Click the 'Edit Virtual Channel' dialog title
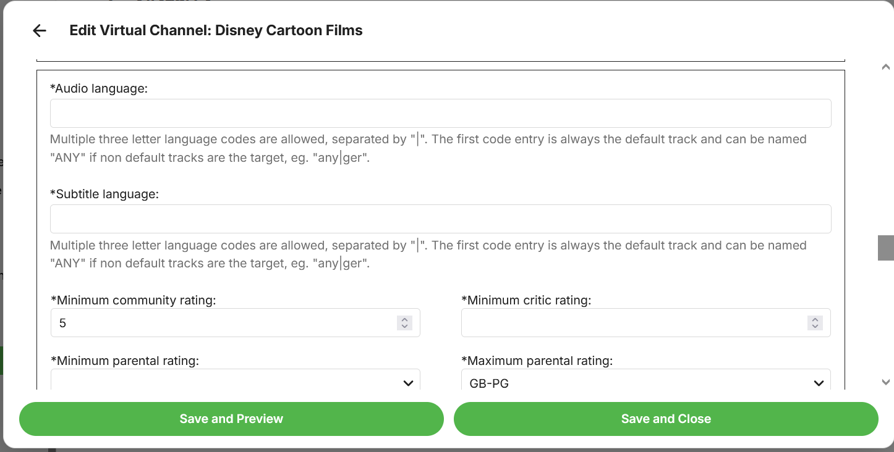This screenshot has width=894, height=452. tap(216, 30)
